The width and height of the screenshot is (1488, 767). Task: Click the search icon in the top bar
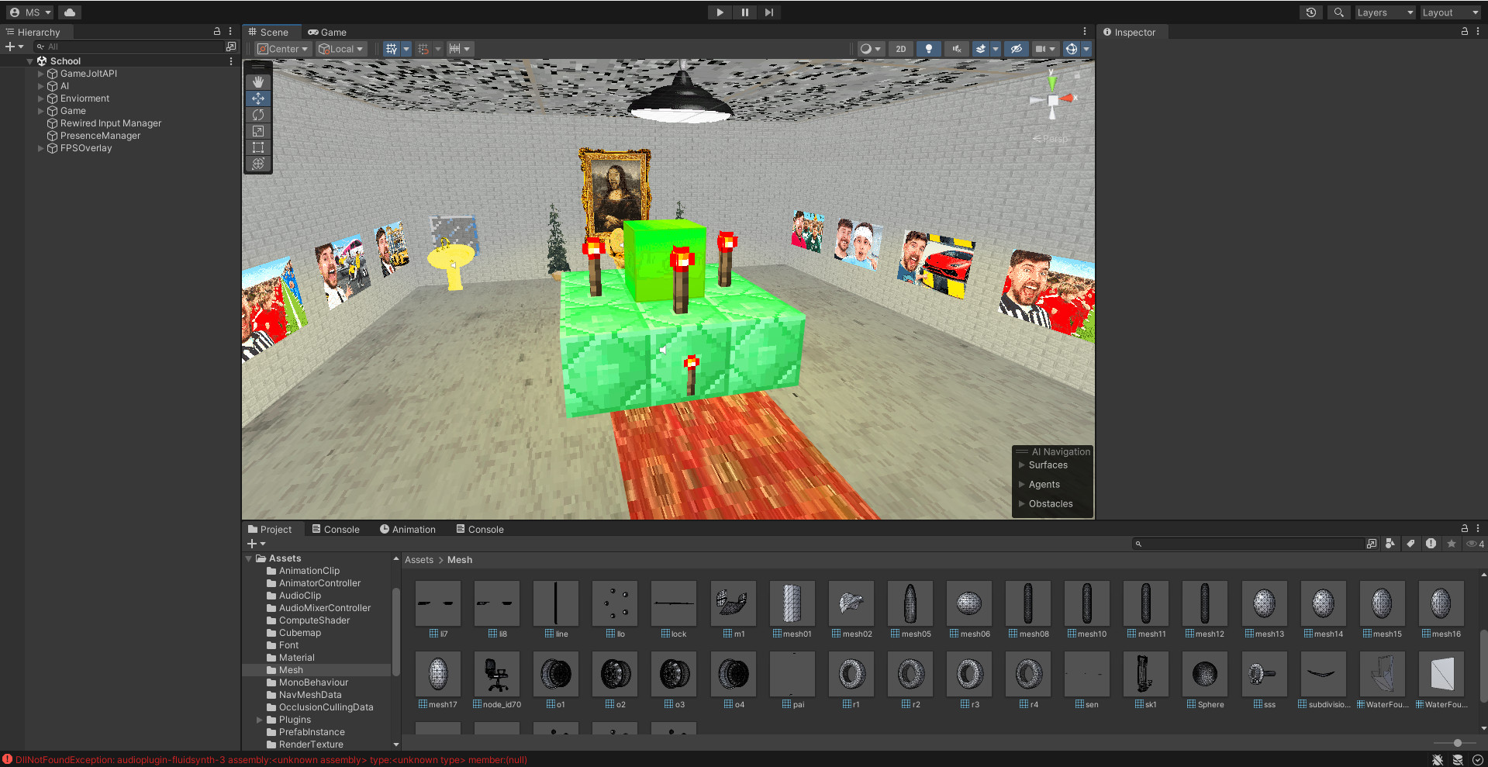(x=1338, y=12)
